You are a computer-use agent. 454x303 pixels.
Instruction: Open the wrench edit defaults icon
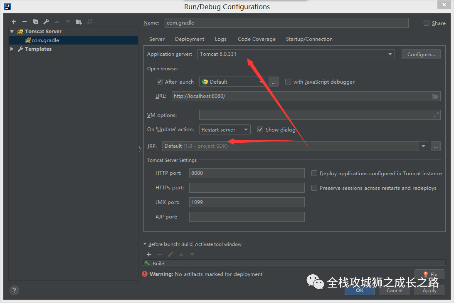click(46, 22)
